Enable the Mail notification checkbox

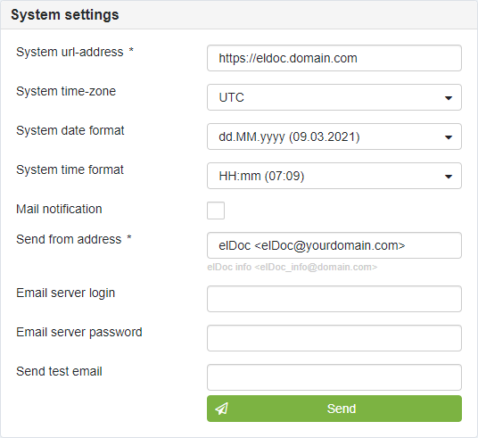[x=216, y=211]
